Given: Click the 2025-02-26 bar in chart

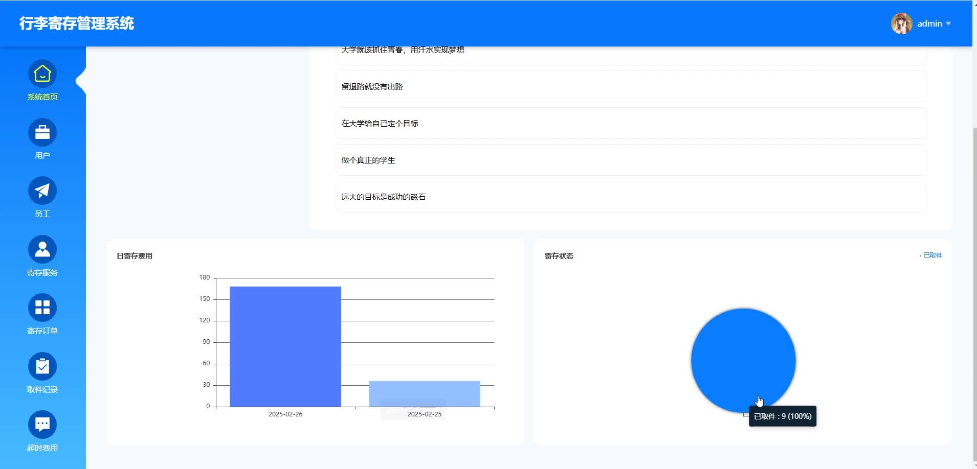Looking at the screenshot, I should pos(285,347).
